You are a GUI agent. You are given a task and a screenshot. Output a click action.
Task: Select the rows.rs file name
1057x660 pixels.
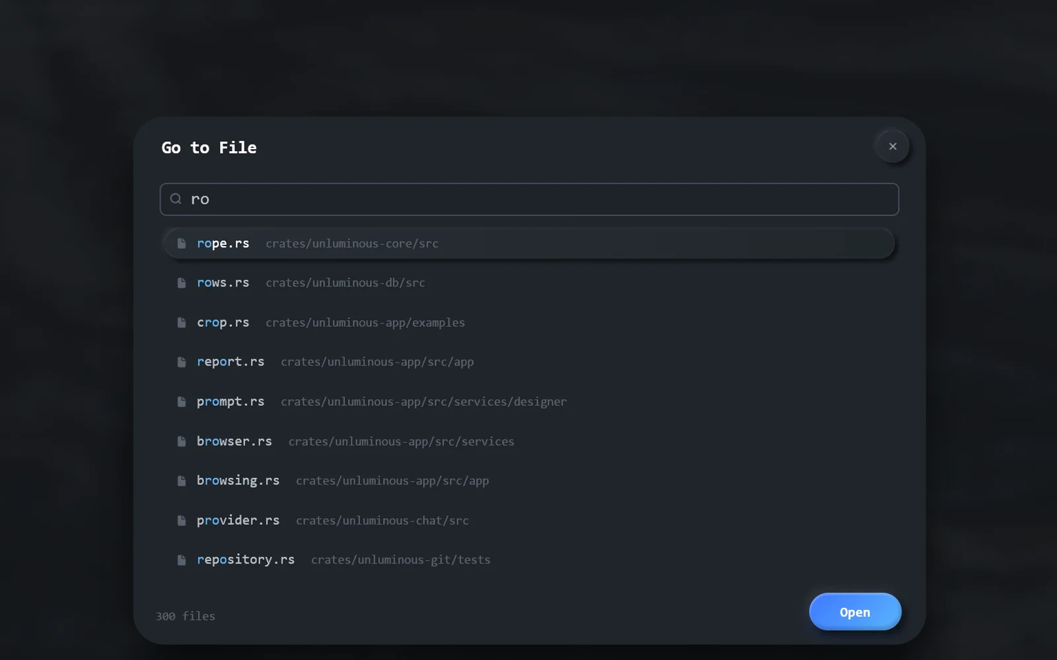click(x=223, y=282)
